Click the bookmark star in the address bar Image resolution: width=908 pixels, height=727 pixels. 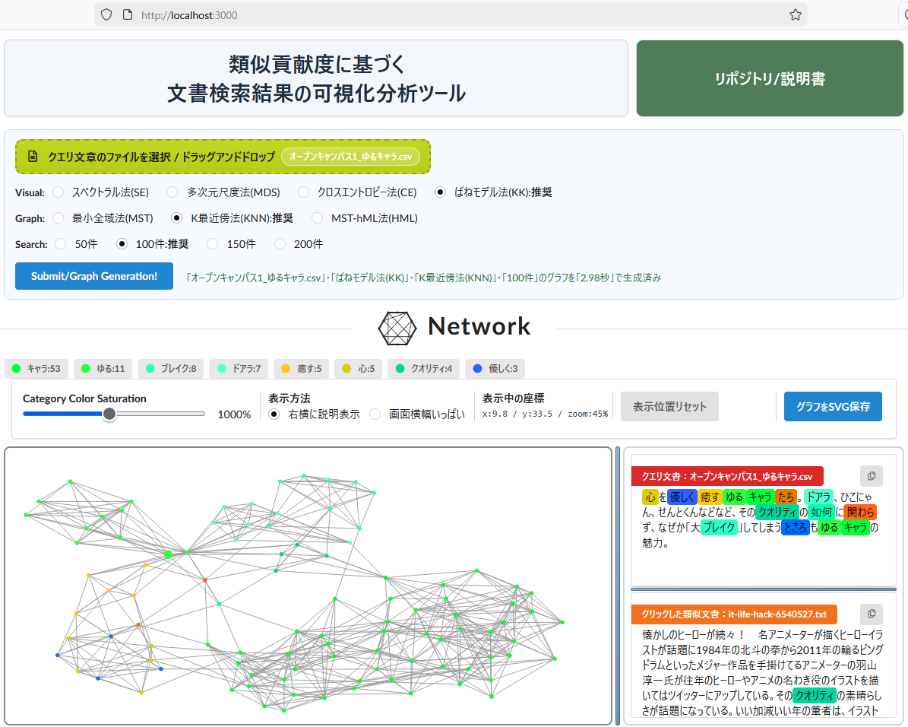pyautogui.click(x=795, y=14)
